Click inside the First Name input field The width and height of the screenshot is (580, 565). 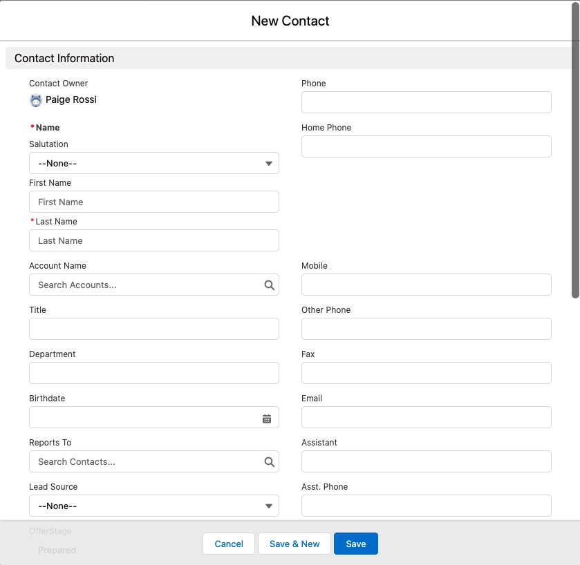[153, 202]
